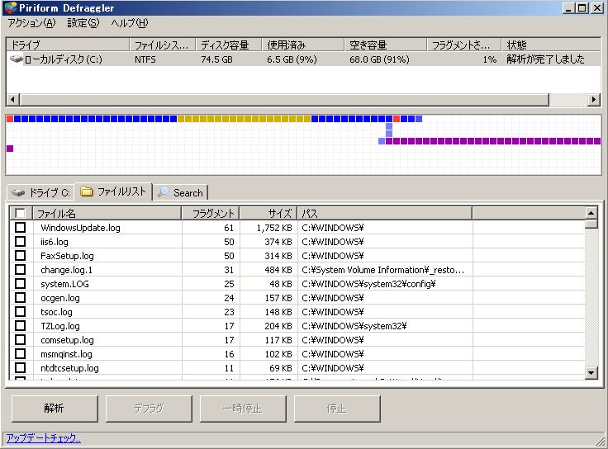Sort by the フラグメント column header in file list
This screenshot has width=608, height=449.
click(x=211, y=213)
